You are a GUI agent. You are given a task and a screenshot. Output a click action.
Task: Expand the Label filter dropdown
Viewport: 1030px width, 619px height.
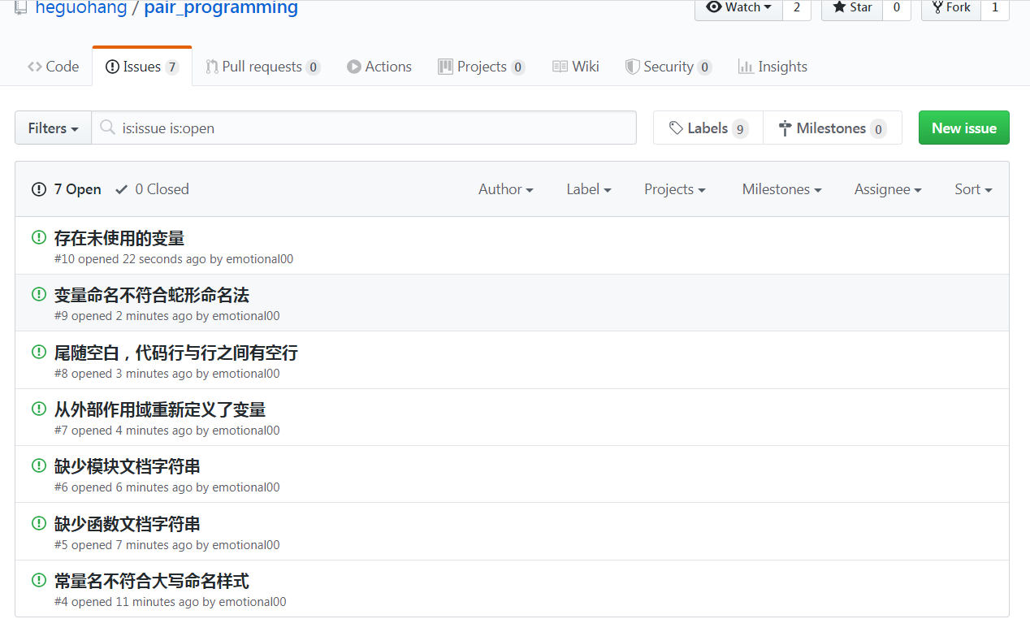589,189
